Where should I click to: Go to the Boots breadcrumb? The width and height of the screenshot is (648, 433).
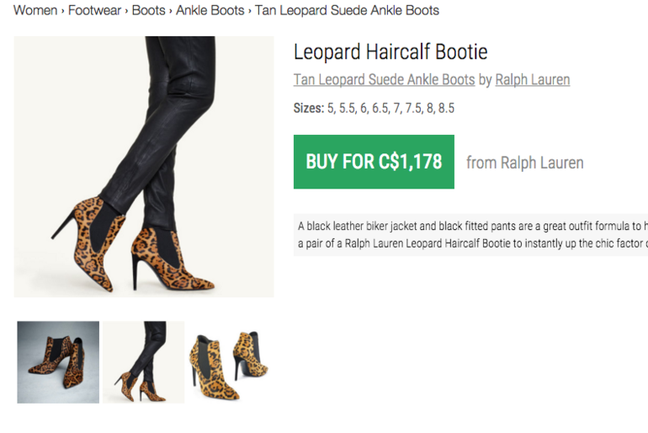point(148,11)
